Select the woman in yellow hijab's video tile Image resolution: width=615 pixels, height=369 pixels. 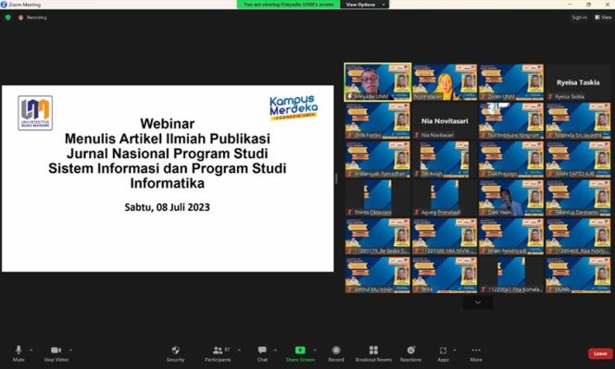[x=445, y=82]
